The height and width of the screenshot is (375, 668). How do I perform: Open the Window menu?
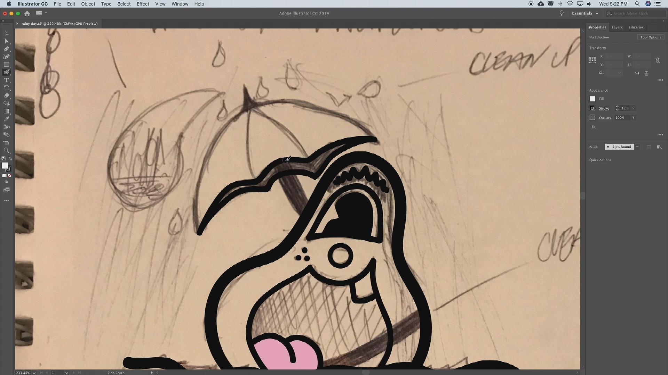click(x=180, y=4)
